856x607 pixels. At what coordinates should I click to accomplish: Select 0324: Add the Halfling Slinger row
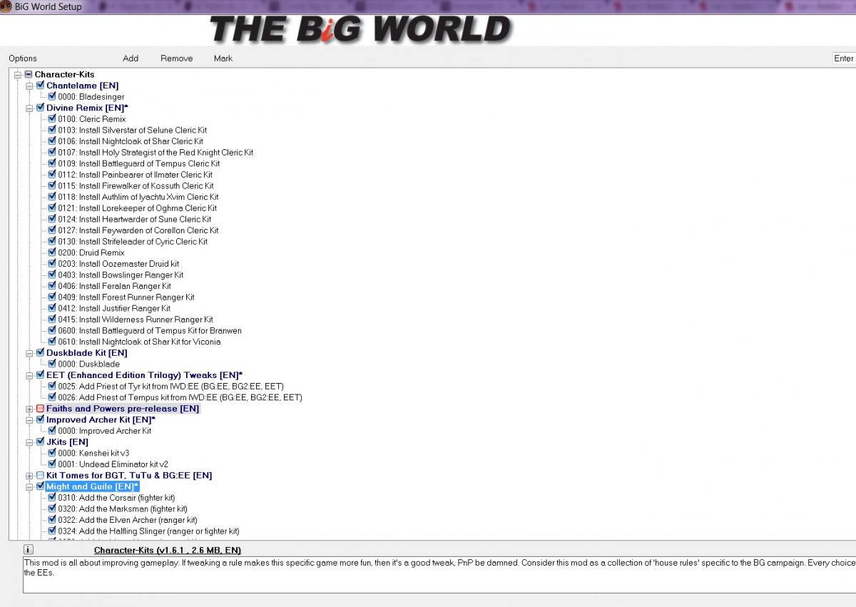pyautogui.click(x=148, y=531)
